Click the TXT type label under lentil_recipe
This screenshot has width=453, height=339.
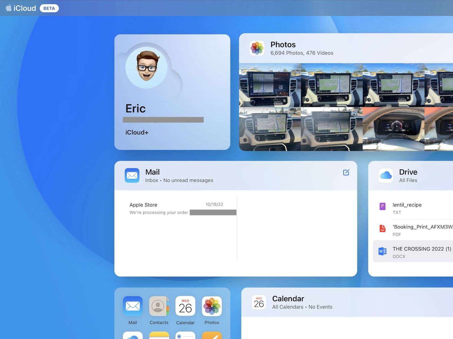(x=397, y=212)
